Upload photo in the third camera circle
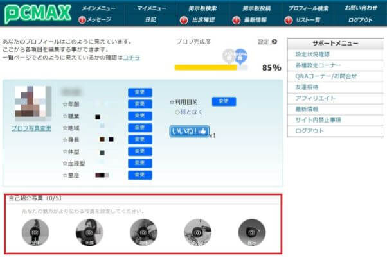Viewport: 387px width, 258px height. pos(143,232)
